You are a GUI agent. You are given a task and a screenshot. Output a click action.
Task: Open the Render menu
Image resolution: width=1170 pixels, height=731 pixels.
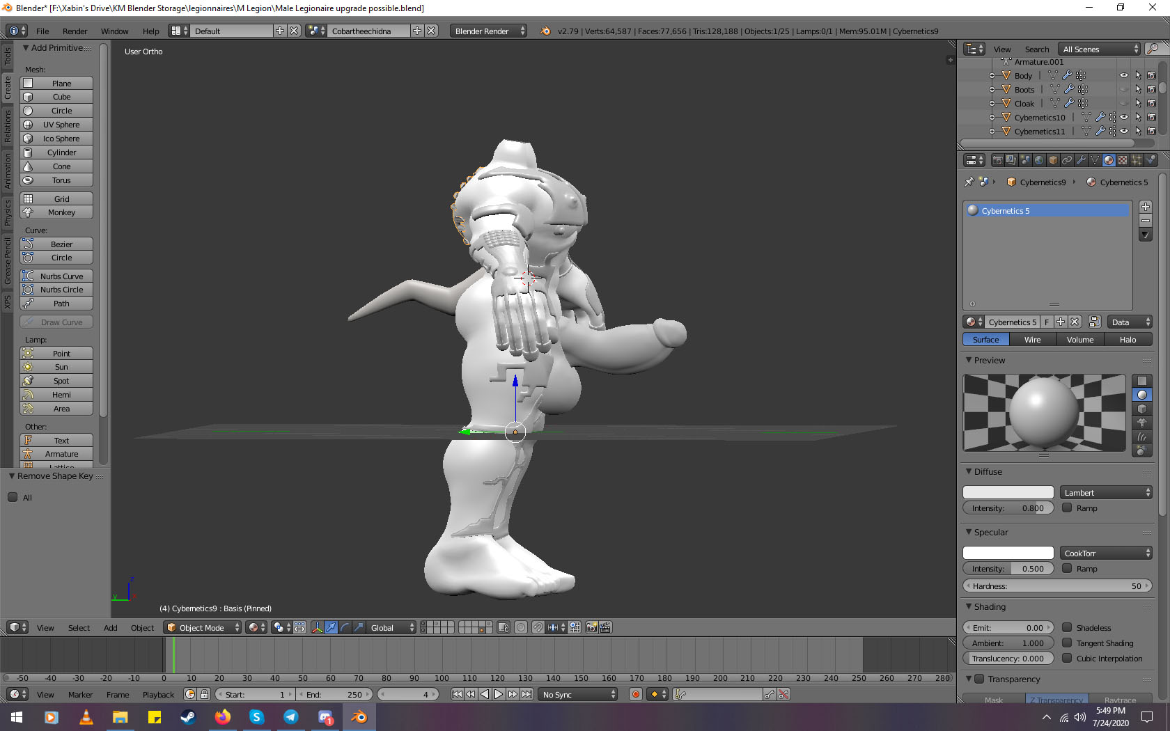point(75,31)
